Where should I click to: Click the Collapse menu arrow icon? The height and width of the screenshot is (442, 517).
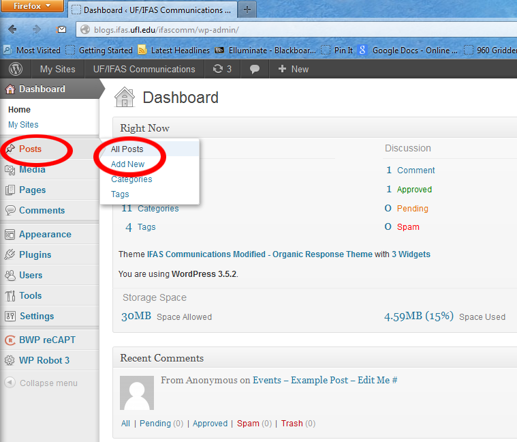pos(10,382)
